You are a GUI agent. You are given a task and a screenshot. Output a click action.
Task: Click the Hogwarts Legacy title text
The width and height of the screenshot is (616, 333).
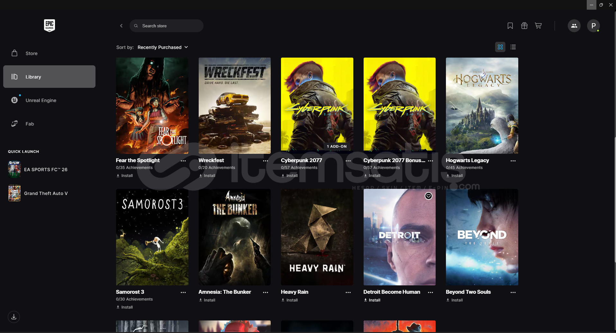pos(467,160)
